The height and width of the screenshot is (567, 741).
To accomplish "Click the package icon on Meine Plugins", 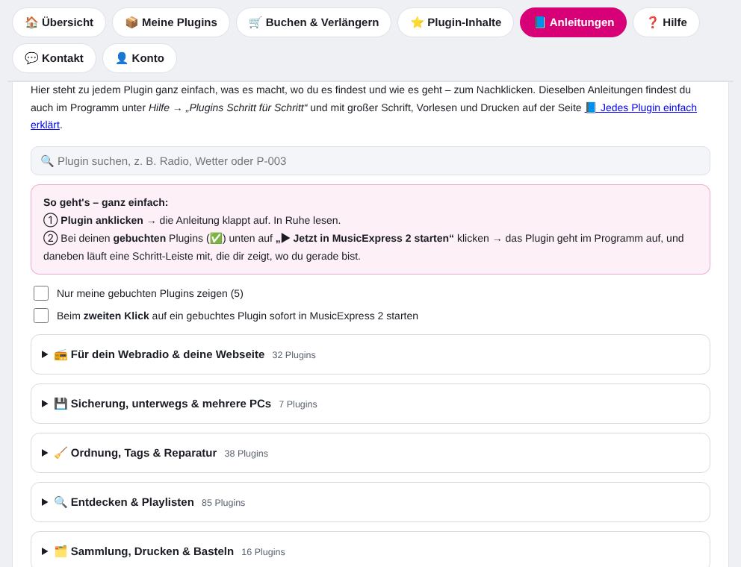I will click(131, 22).
